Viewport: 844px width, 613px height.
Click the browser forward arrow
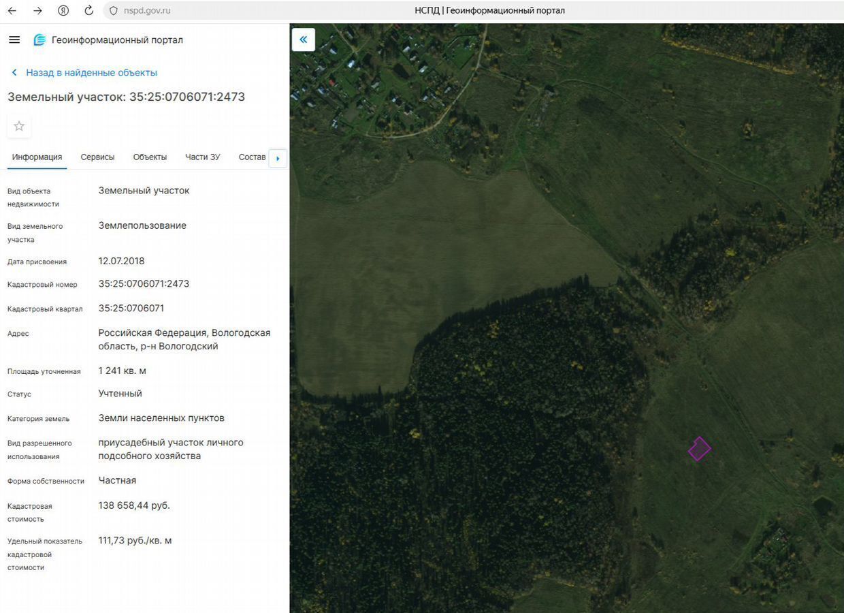(37, 10)
